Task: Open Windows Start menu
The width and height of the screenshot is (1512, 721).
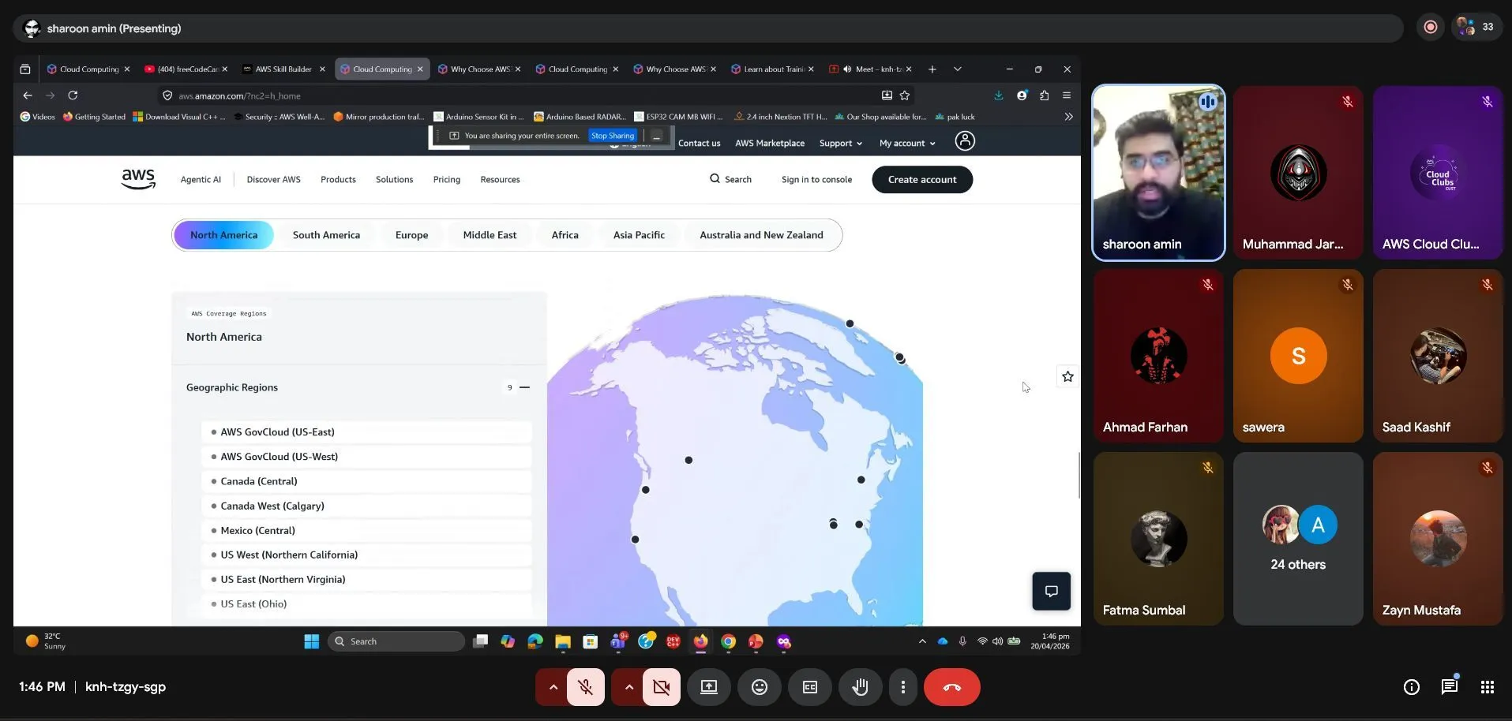Action: coord(312,641)
